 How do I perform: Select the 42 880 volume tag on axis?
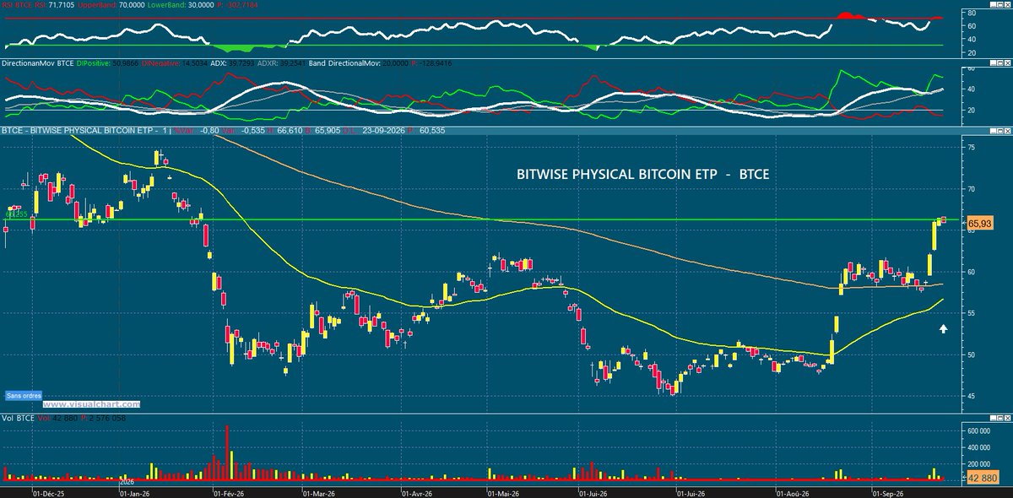point(983,478)
